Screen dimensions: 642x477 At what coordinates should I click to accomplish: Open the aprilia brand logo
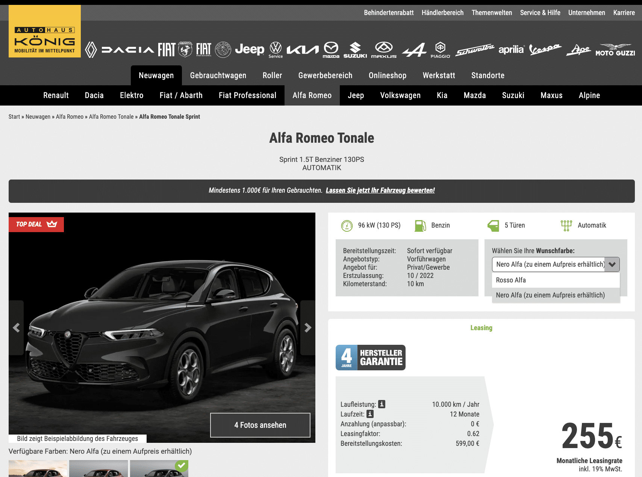[511, 49]
